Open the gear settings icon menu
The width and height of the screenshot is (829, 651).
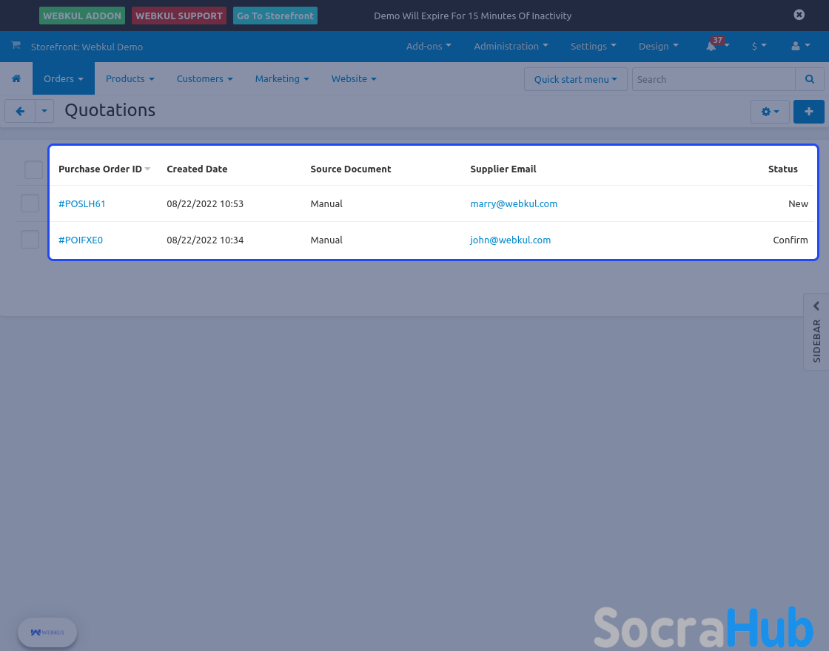(x=770, y=112)
